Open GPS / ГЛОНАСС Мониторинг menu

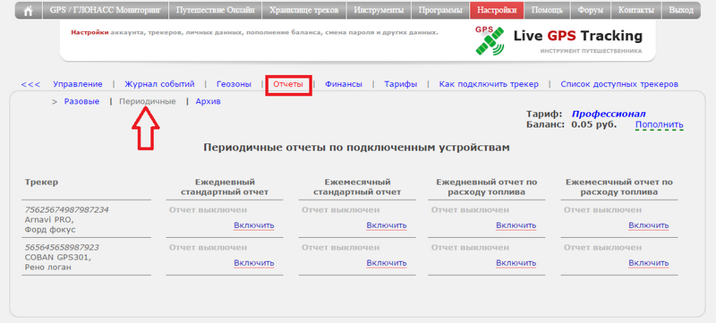coord(106,11)
